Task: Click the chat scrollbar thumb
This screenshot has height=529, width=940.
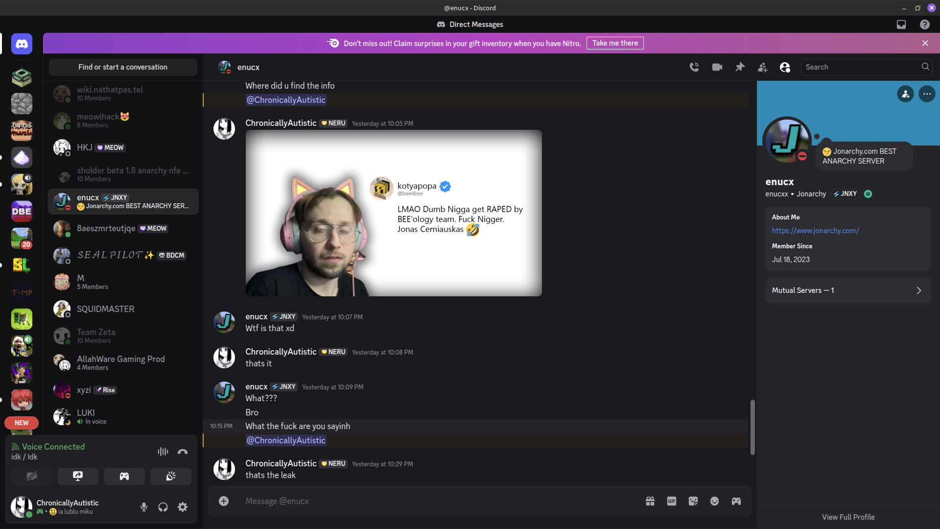Action: [x=752, y=427]
